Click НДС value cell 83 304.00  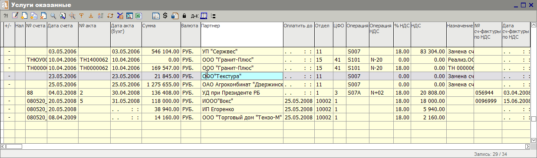(x=428, y=51)
